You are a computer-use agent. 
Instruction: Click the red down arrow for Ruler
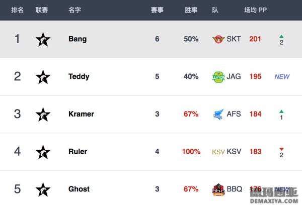281,149
